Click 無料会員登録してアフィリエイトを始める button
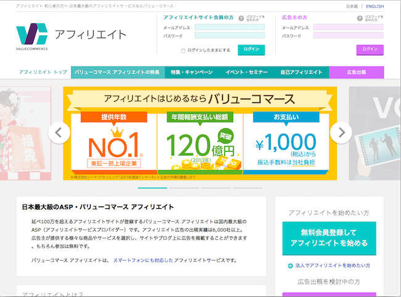 (x=329, y=238)
